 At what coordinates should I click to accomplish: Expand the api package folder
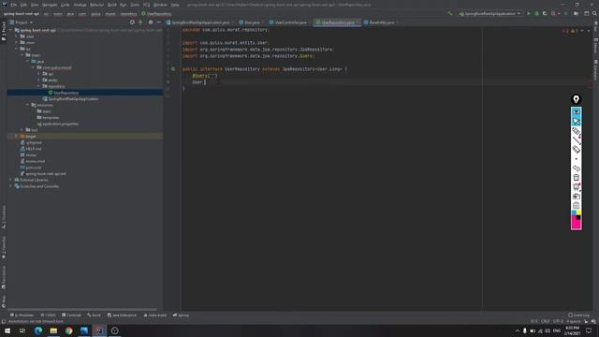click(39, 74)
